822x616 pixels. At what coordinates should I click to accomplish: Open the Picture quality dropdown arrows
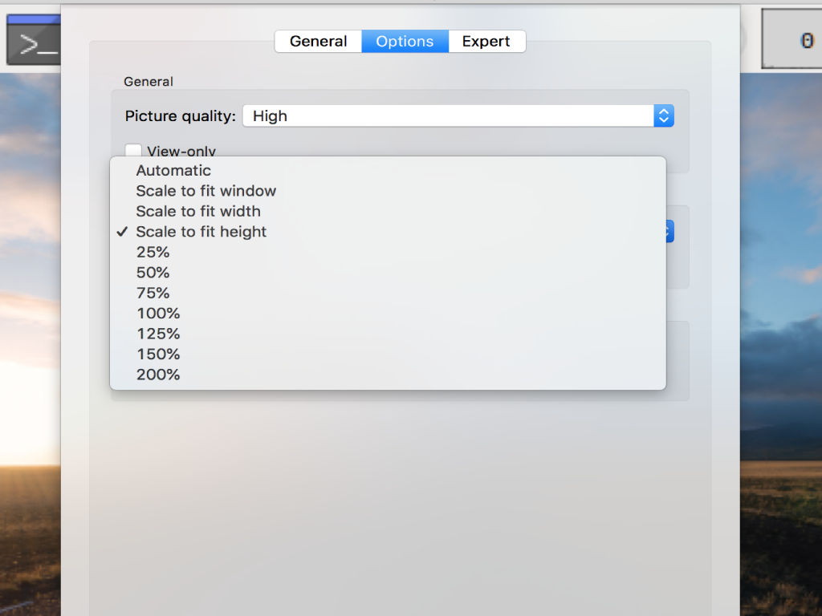coord(664,115)
